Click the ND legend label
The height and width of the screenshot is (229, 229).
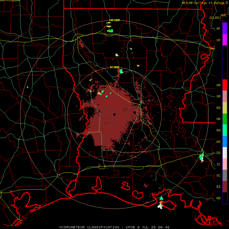point(218,198)
